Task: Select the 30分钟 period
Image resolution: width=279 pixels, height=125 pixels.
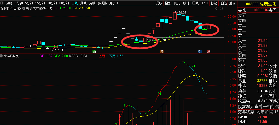Action: coord(52,3)
